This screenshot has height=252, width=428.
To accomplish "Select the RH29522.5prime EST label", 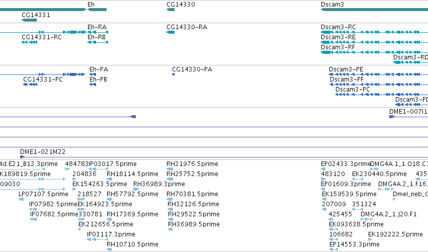I will 194,214.
